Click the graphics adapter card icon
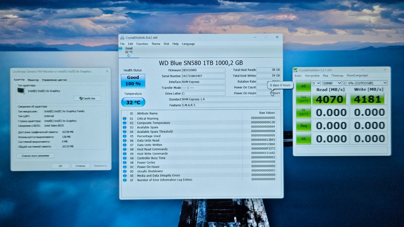Viewport: 404px width, 227px height. [21, 91]
